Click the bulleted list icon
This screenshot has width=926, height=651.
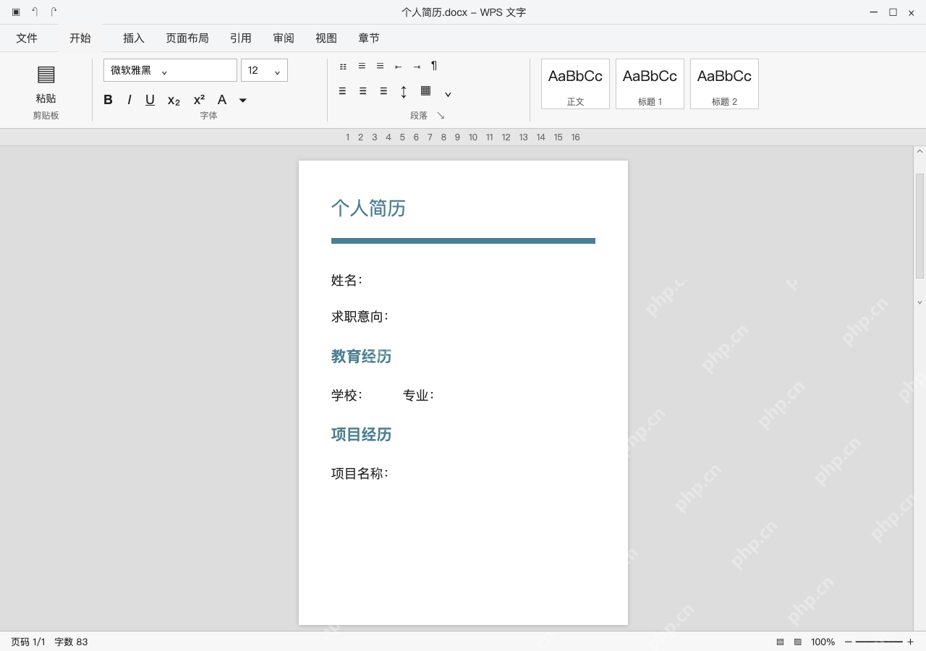point(343,67)
